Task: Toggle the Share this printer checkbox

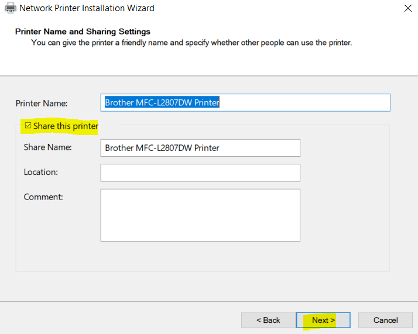Action: click(28, 125)
